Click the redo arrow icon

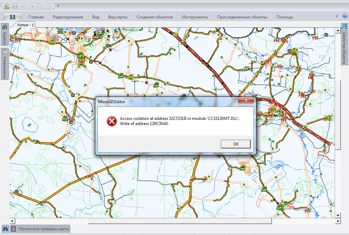point(32,6)
